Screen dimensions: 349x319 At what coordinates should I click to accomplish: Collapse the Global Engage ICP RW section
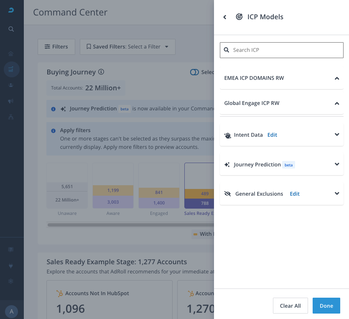[336, 103]
